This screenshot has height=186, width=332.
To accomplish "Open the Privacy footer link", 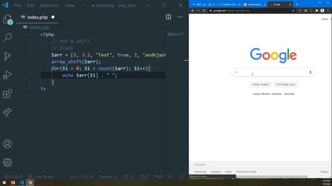I will 324,172.
